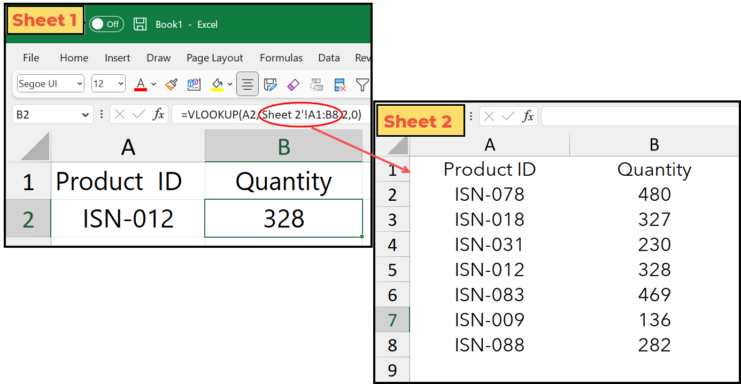This screenshot has width=741, height=384.
Task: Click the 3D Models toolbar icon
Action: pyautogui.click(x=194, y=84)
